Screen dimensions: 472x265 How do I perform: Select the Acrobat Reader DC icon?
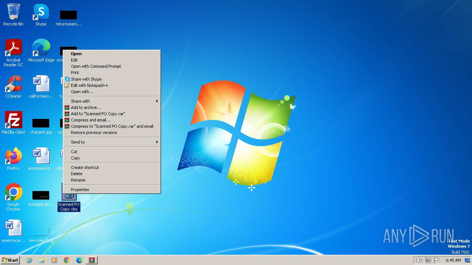pyautogui.click(x=13, y=53)
